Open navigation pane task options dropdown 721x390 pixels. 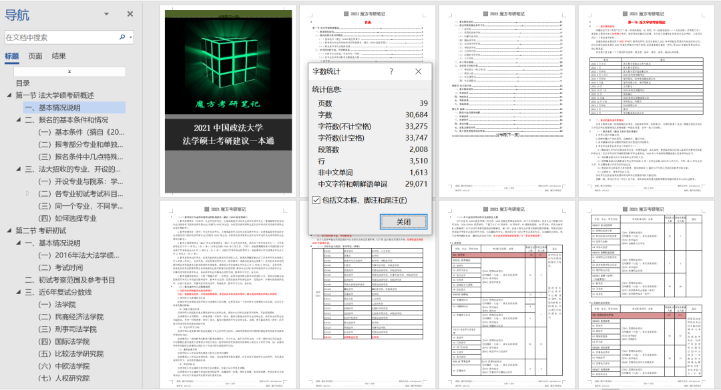pyautogui.click(x=106, y=14)
